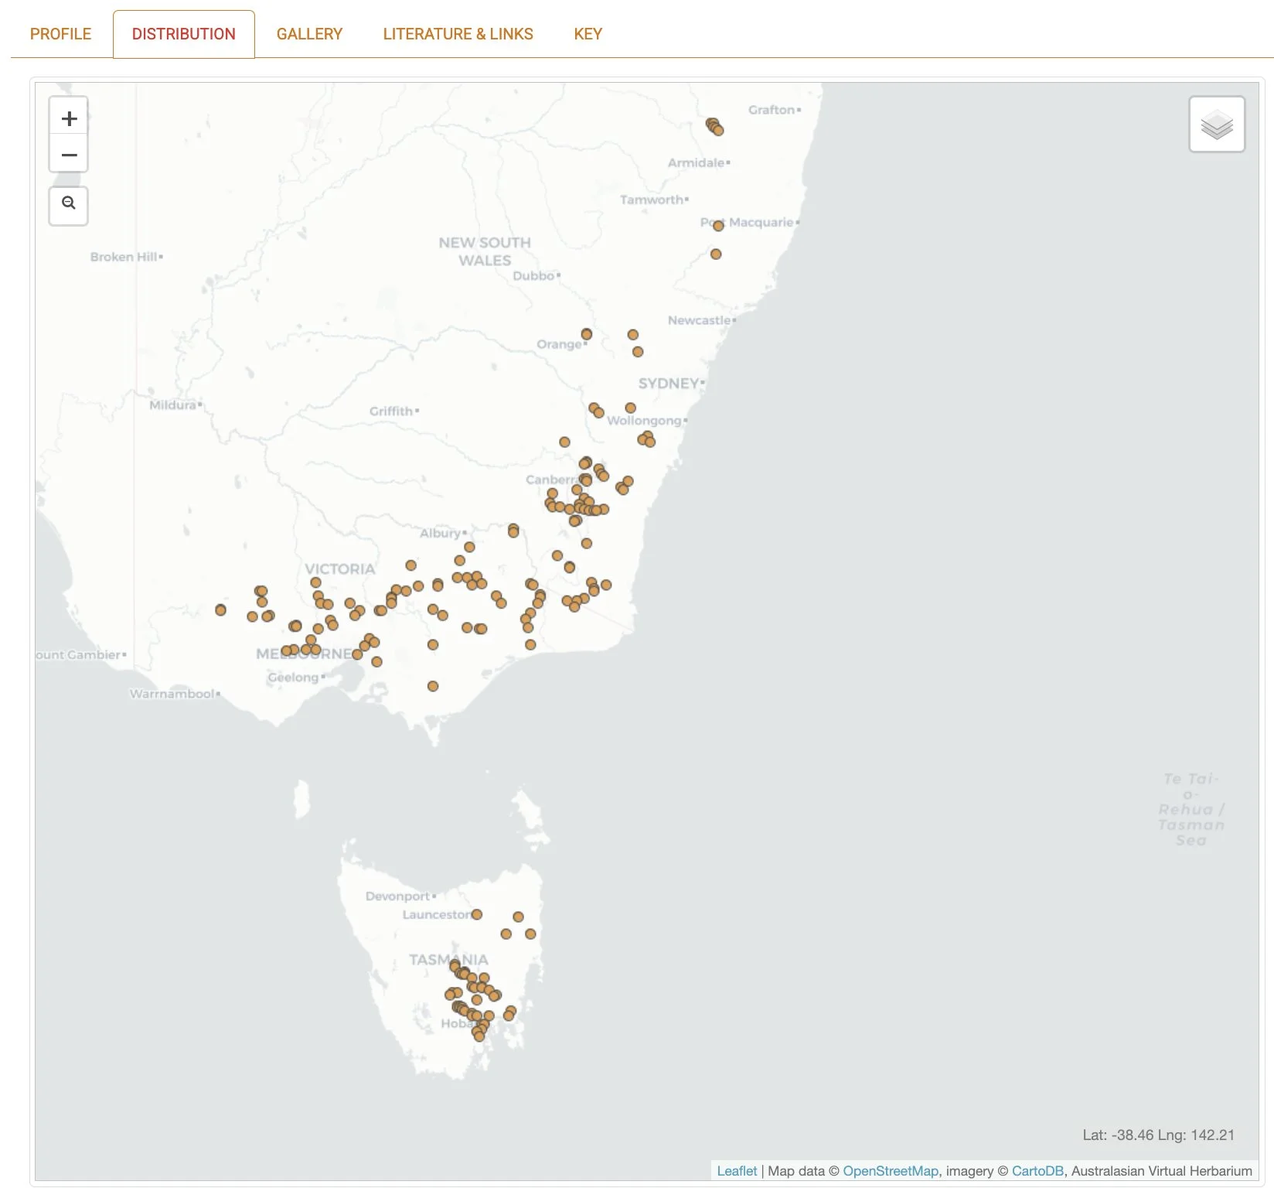
Task: Click the Wollongong label
Action: 644,421
